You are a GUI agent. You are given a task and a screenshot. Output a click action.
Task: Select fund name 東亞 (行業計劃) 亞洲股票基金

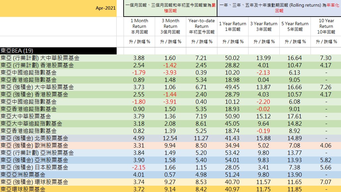[x=37, y=153]
